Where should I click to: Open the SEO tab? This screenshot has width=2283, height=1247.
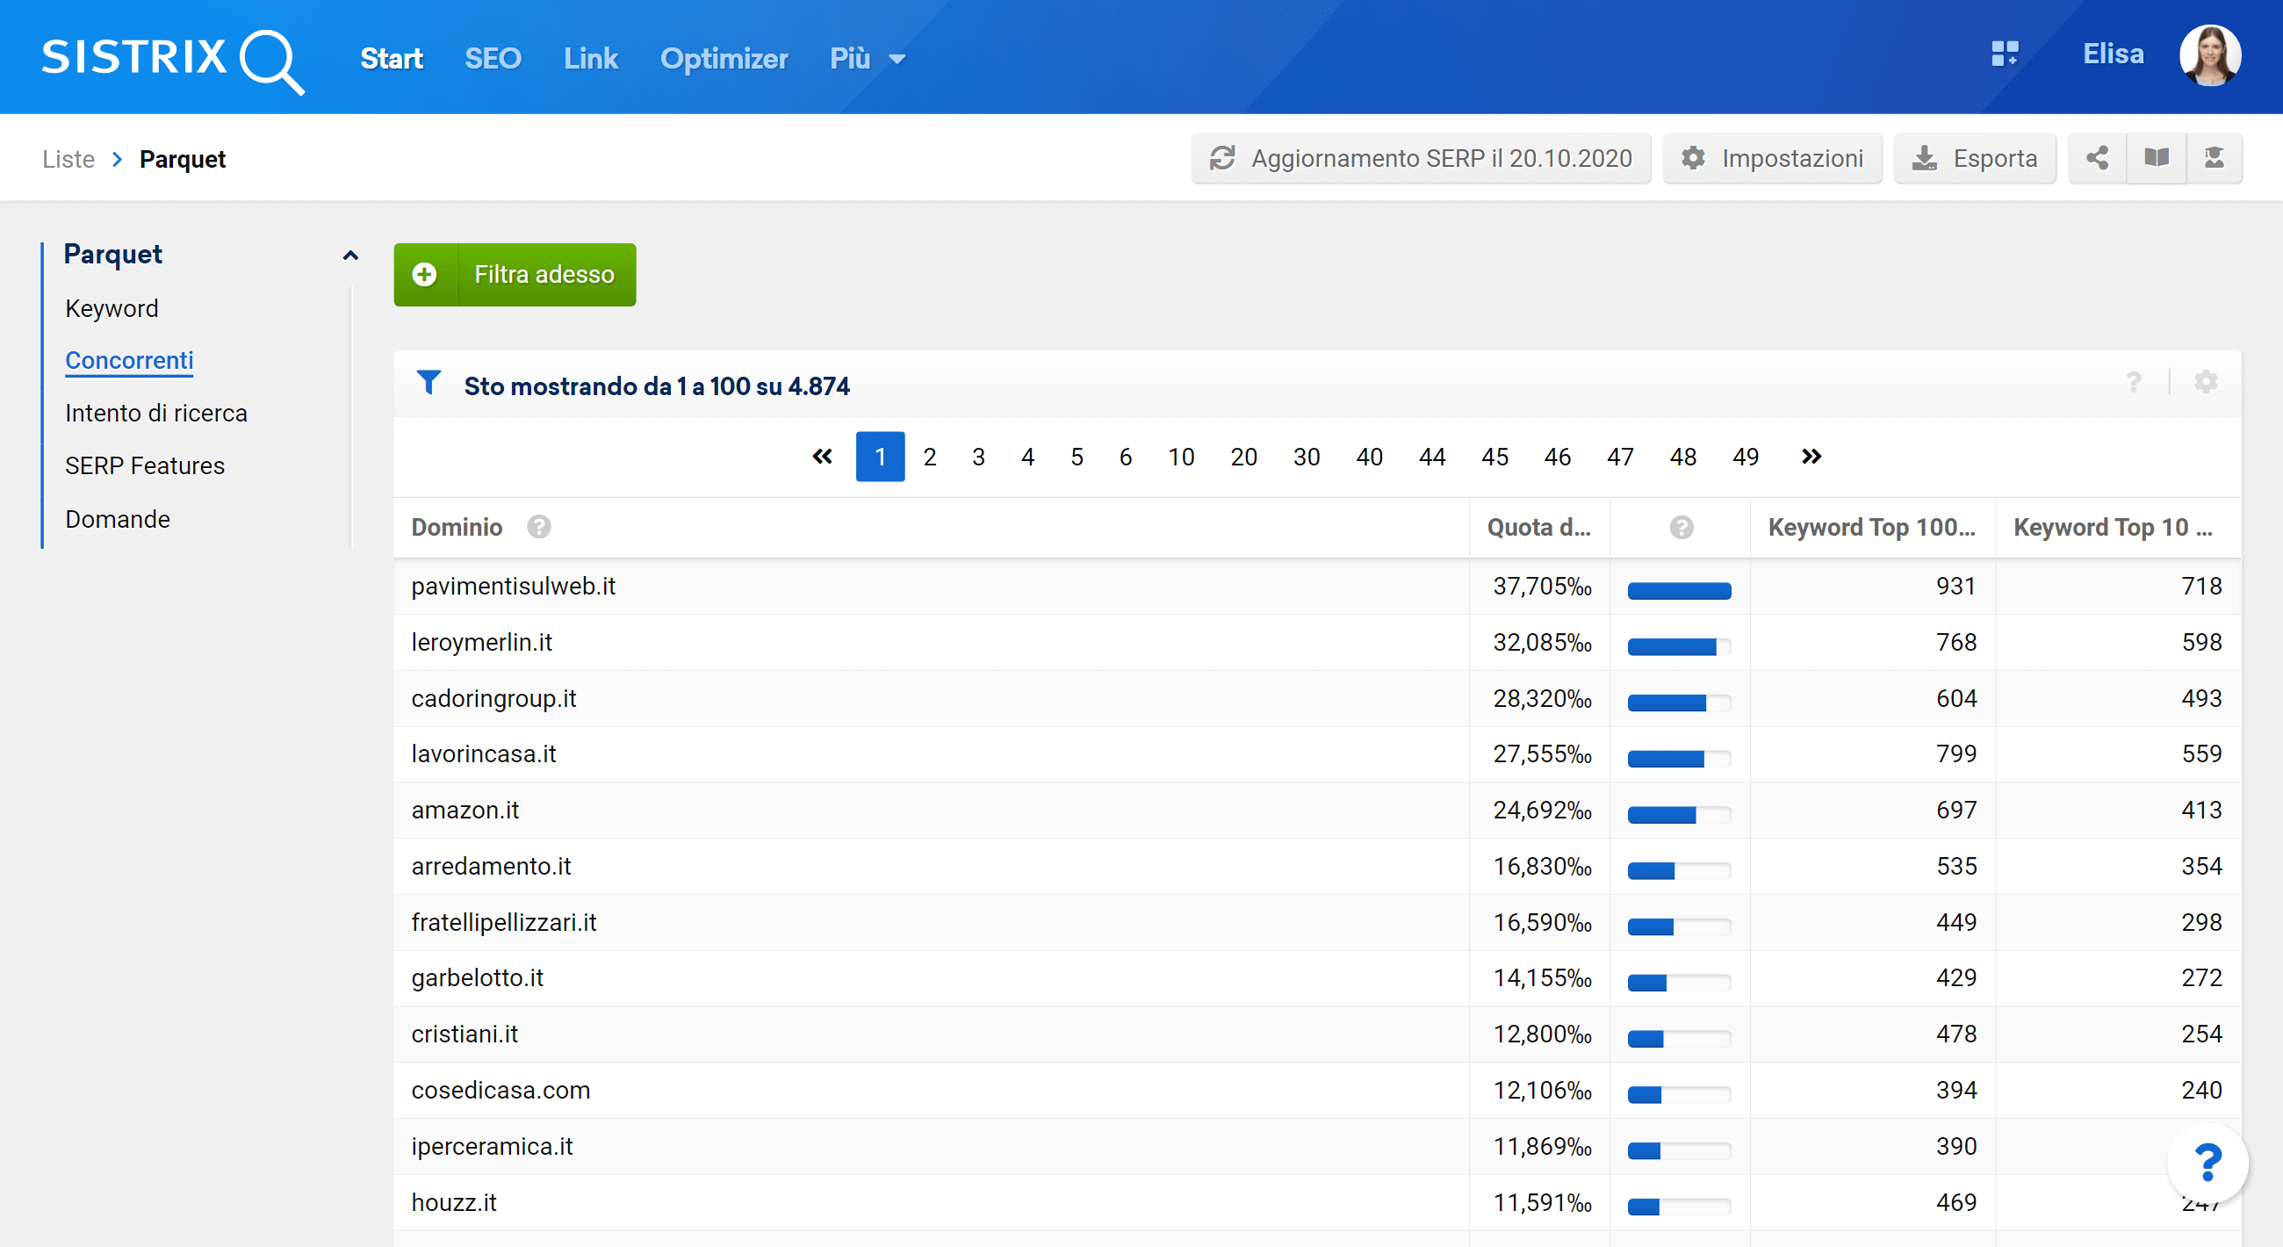pos(493,59)
